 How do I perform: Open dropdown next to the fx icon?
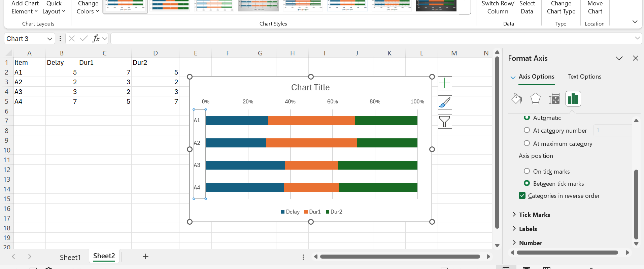(105, 39)
